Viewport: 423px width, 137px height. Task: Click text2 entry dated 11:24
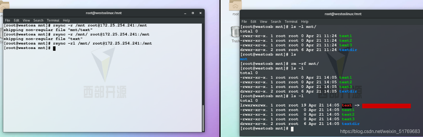(x=345, y=40)
